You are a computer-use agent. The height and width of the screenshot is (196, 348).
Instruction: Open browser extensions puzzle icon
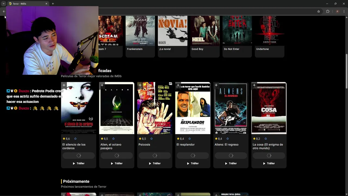328,11
